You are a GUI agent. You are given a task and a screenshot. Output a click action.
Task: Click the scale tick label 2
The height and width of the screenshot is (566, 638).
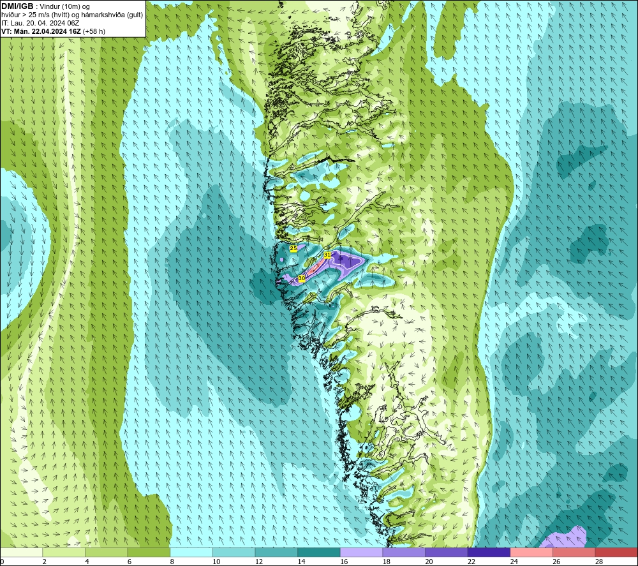pos(45,562)
